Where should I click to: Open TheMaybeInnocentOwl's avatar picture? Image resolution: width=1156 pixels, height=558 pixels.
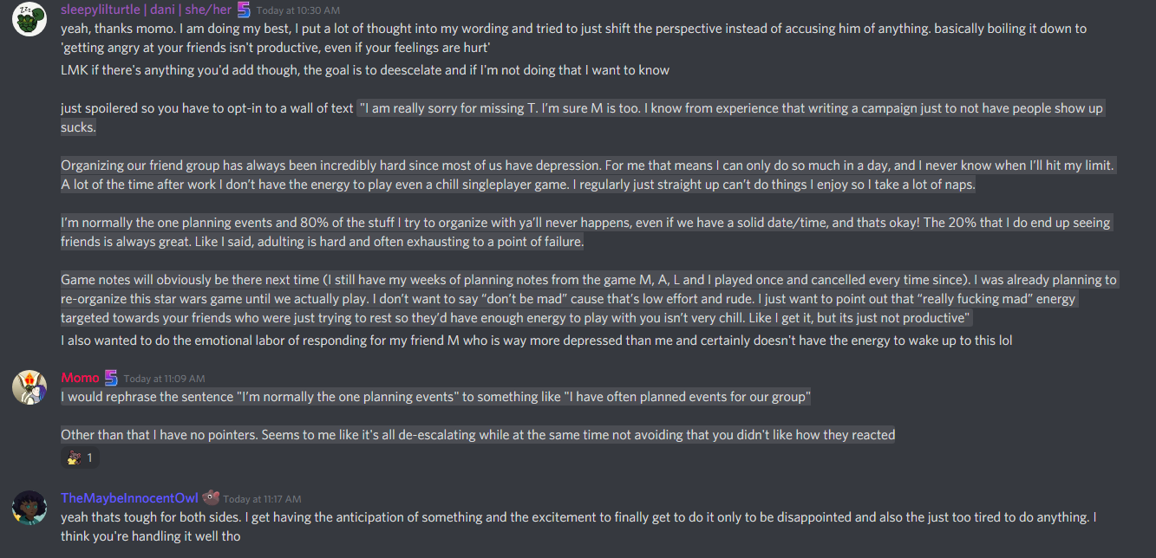[29, 507]
